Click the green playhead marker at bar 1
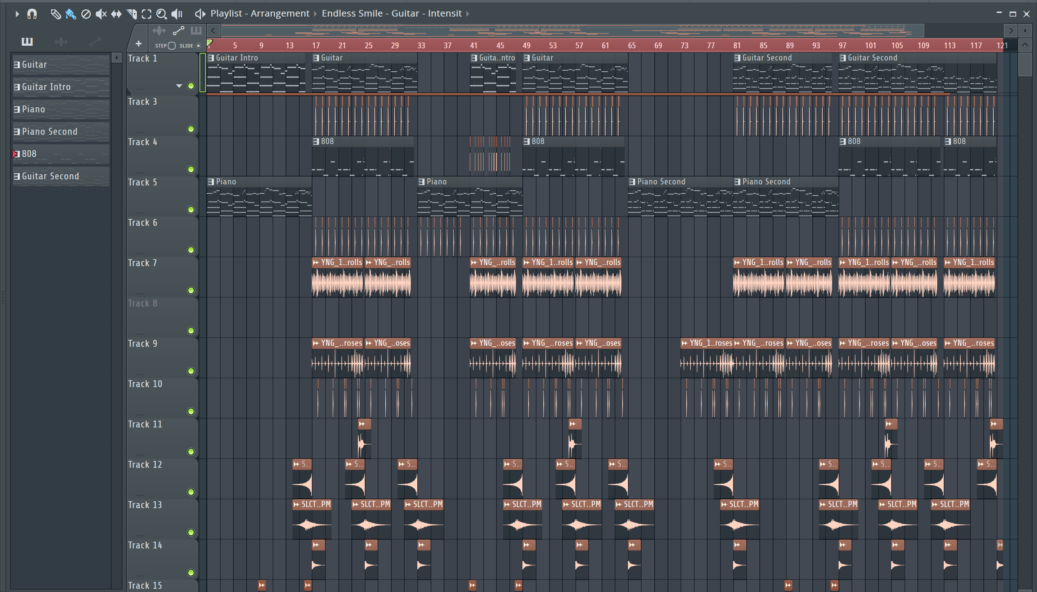The width and height of the screenshot is (1037, 592). (209, 43)
